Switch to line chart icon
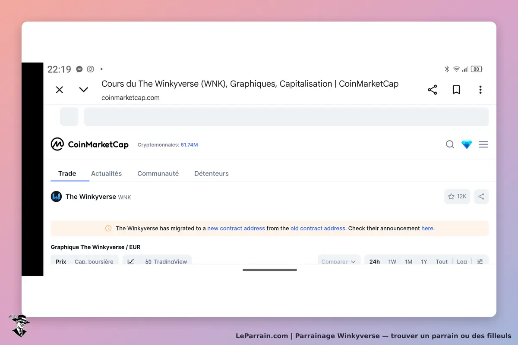518x345 pixels. click(x=131, y=261)
